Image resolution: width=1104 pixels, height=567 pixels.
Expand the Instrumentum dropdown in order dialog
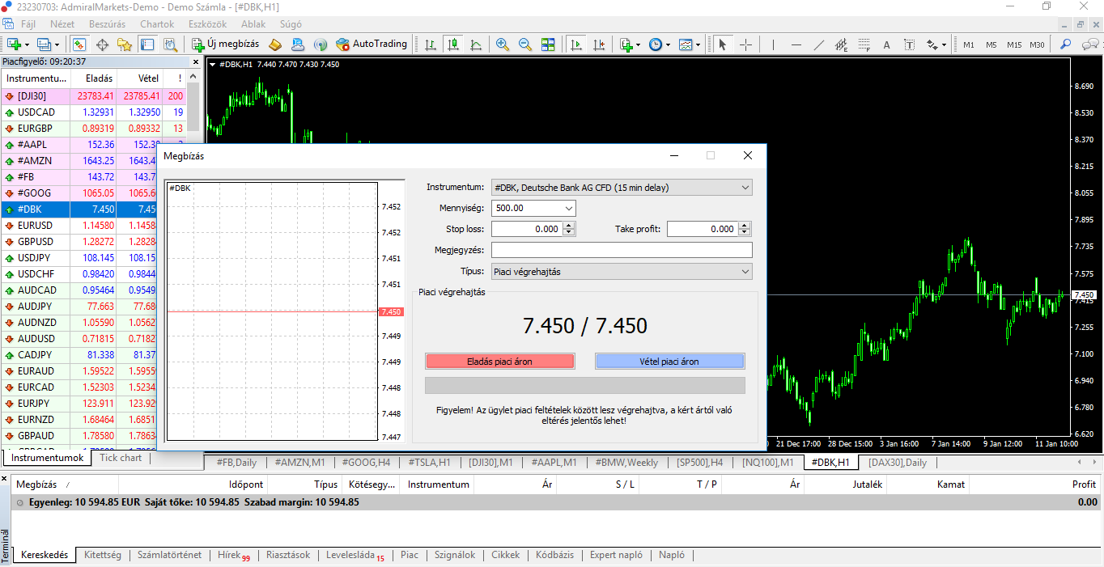[x=745, y=188]
